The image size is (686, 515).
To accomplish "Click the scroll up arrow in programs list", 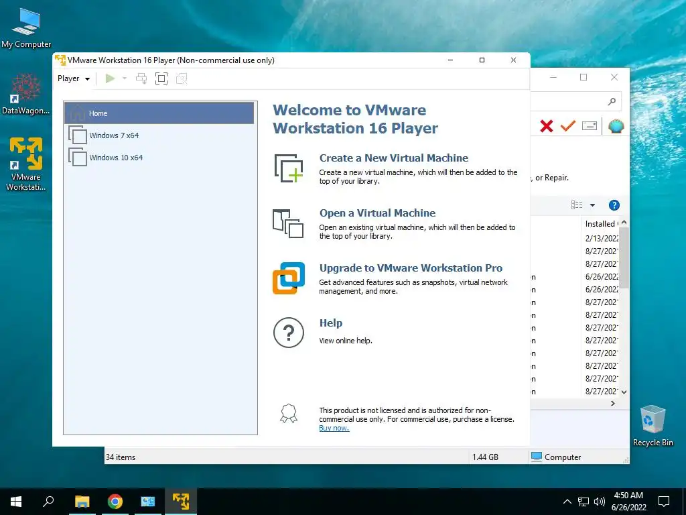I will [624, 223].
